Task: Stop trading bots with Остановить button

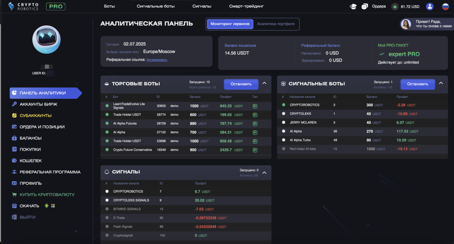Action: tap(241, 84)
